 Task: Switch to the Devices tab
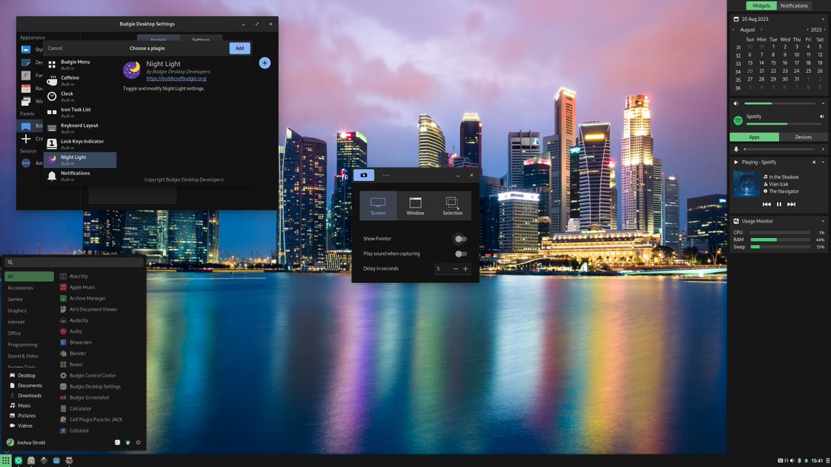(x=802, y=136)
